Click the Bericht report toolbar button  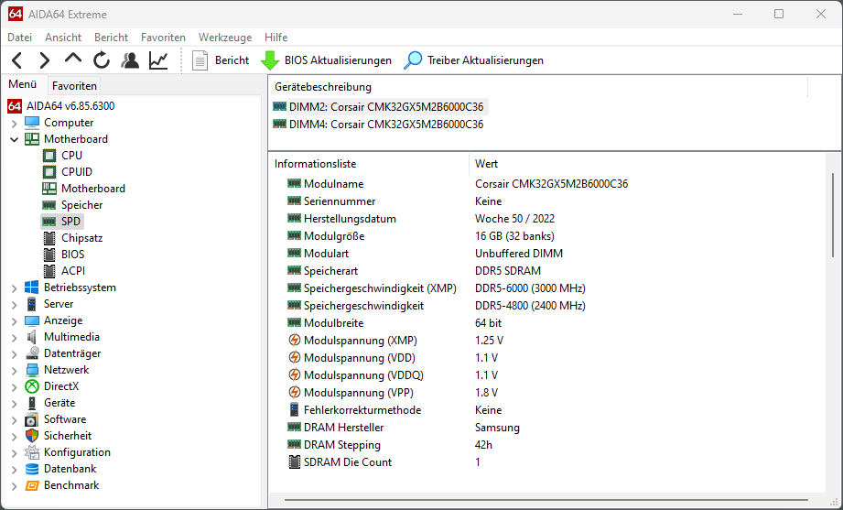tap(221, 60)
